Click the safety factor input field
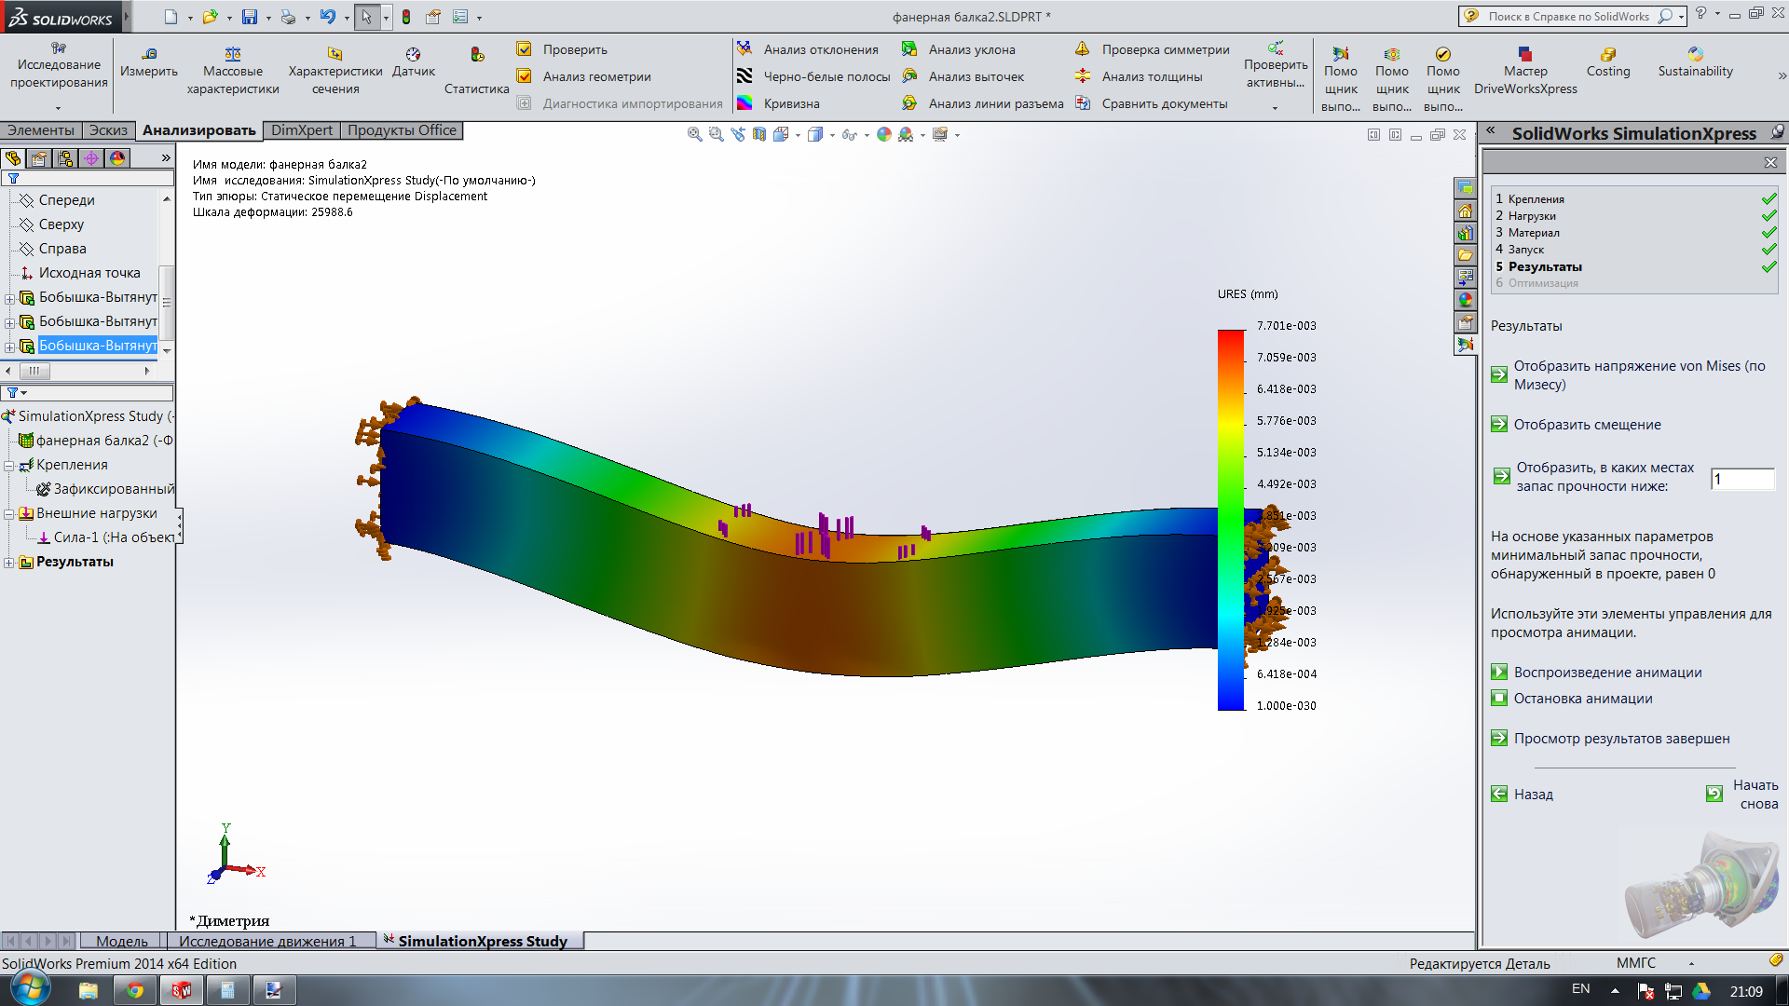 (x=1742, y=479)
